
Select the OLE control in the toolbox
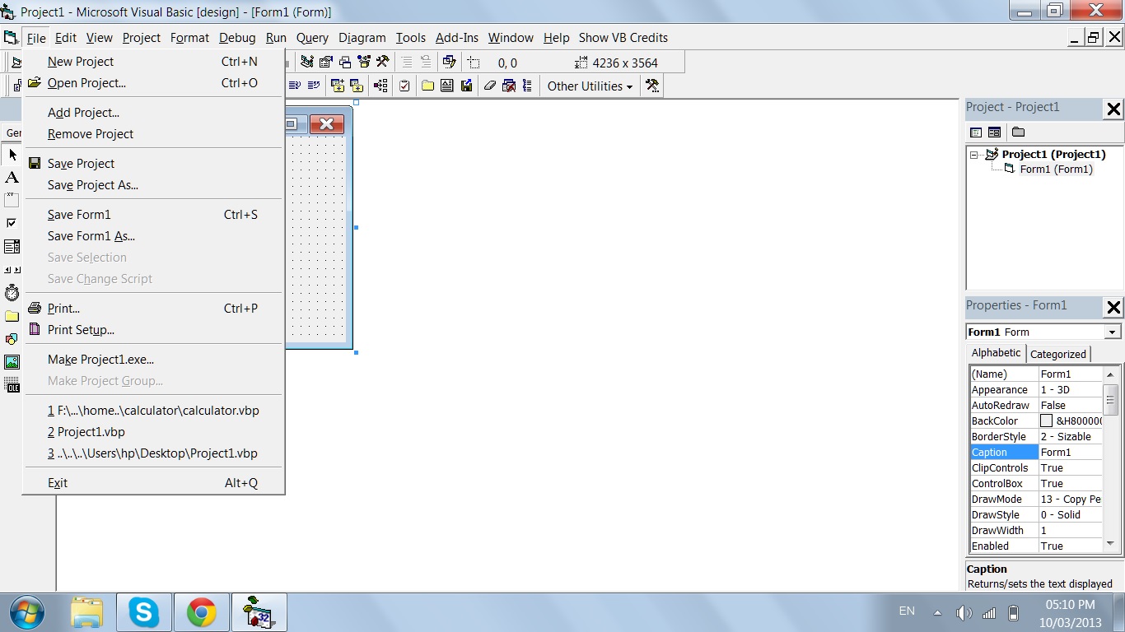click(x=12, y=385)
